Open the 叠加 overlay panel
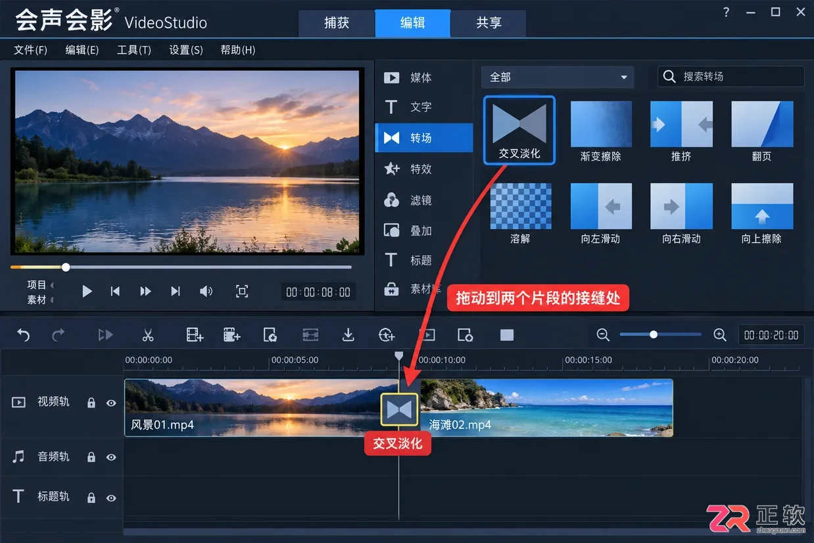814x543 pixels. click(423, 230)
